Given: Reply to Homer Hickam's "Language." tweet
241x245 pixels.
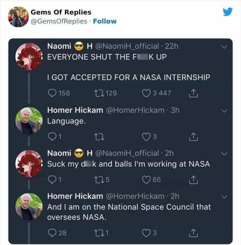Looking at the screenshot, I should point(51,138).
